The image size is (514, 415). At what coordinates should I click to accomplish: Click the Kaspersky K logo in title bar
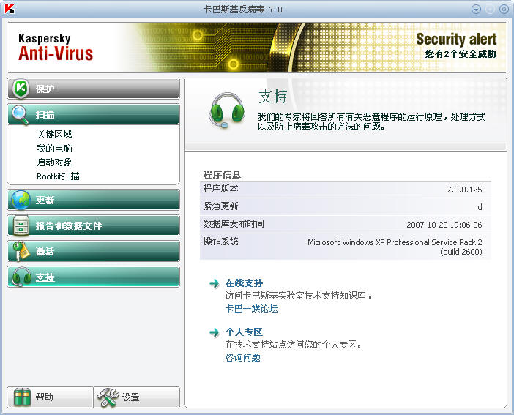click(x=10, y=9)
